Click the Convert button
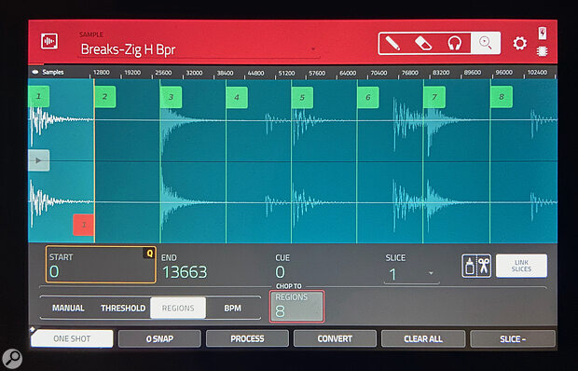The image size is (578, 371). click(x=335, y=338)
